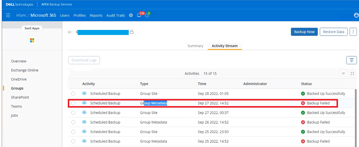Open the three-dot more actions menu
The height and width of the screenshot is (147, 359).
pyautogui.click(x=353, y=32)
